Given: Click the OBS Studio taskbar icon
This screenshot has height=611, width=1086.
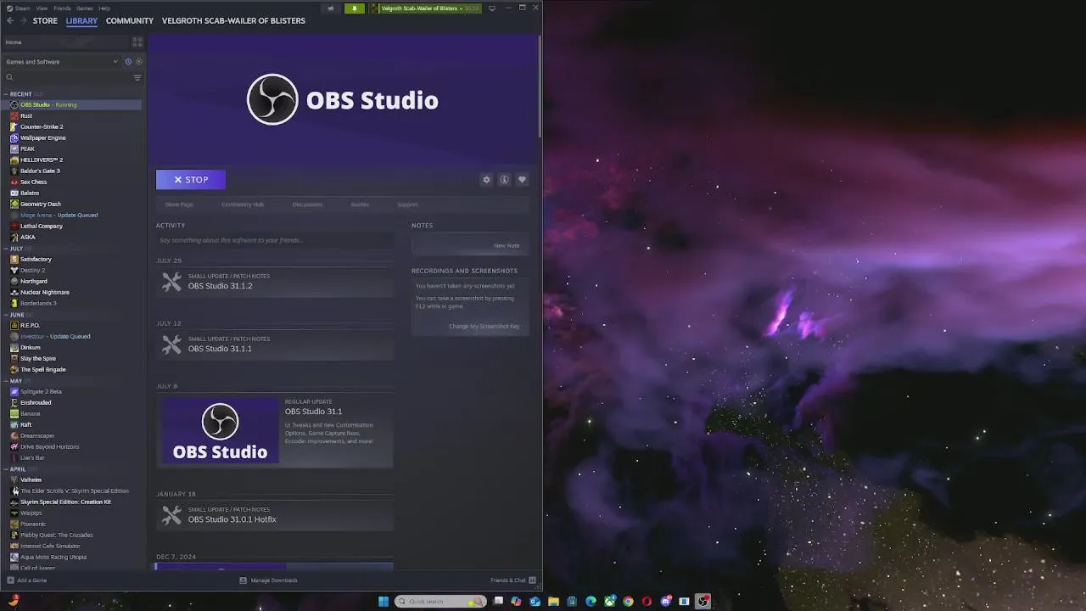Looking at the screenshot, I should 703,602.
